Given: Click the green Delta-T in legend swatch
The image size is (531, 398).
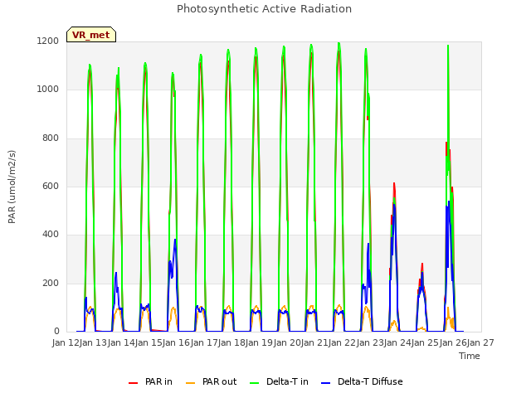Looking at the screenshot, I should coord(254,383).
